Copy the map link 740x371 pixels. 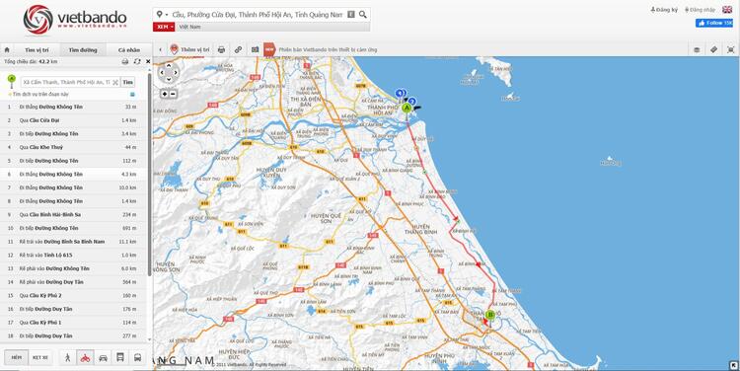tap(239, 49)
